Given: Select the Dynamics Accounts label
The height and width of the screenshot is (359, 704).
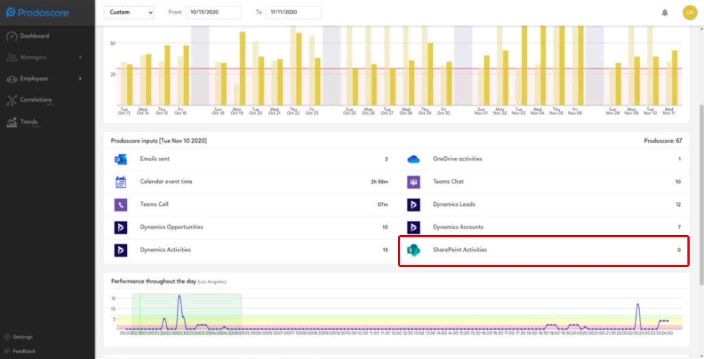Looking at the screenshot, I should [x=458, y=227].
